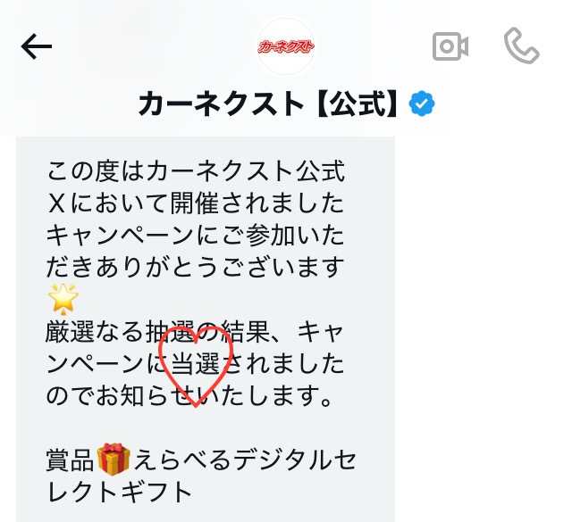Viewport: 572px width, 522px height.
Task: Click the 賞品 label text
Action: (71, 460)
